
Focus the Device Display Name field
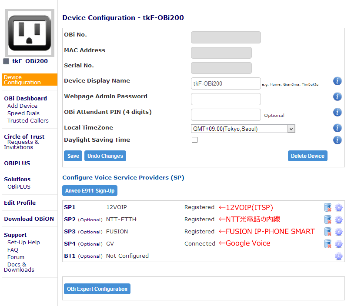[x=226, y=83]
